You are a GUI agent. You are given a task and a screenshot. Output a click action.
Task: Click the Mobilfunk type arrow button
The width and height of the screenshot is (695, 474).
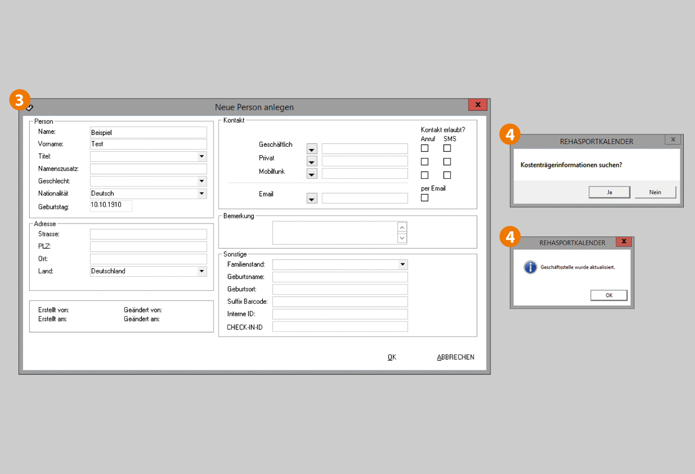point(312,174)
